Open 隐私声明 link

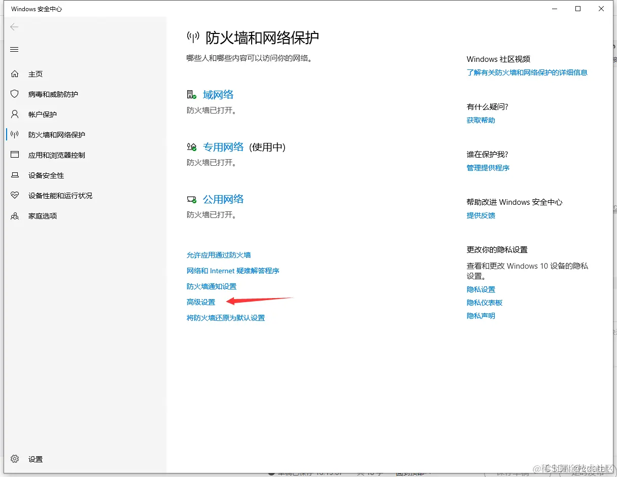(x=481, y=316)
